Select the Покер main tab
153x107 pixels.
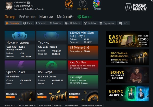point(10,17)
